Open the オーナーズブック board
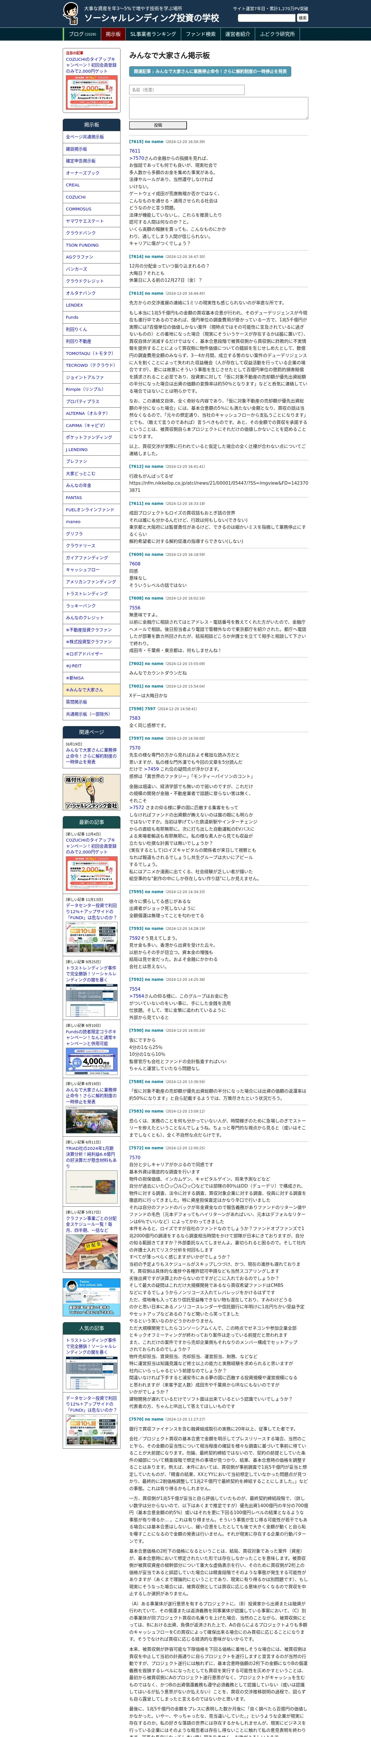Image resolution: width=371 pixels, height=1737 pixels. (x=92, y=173)
